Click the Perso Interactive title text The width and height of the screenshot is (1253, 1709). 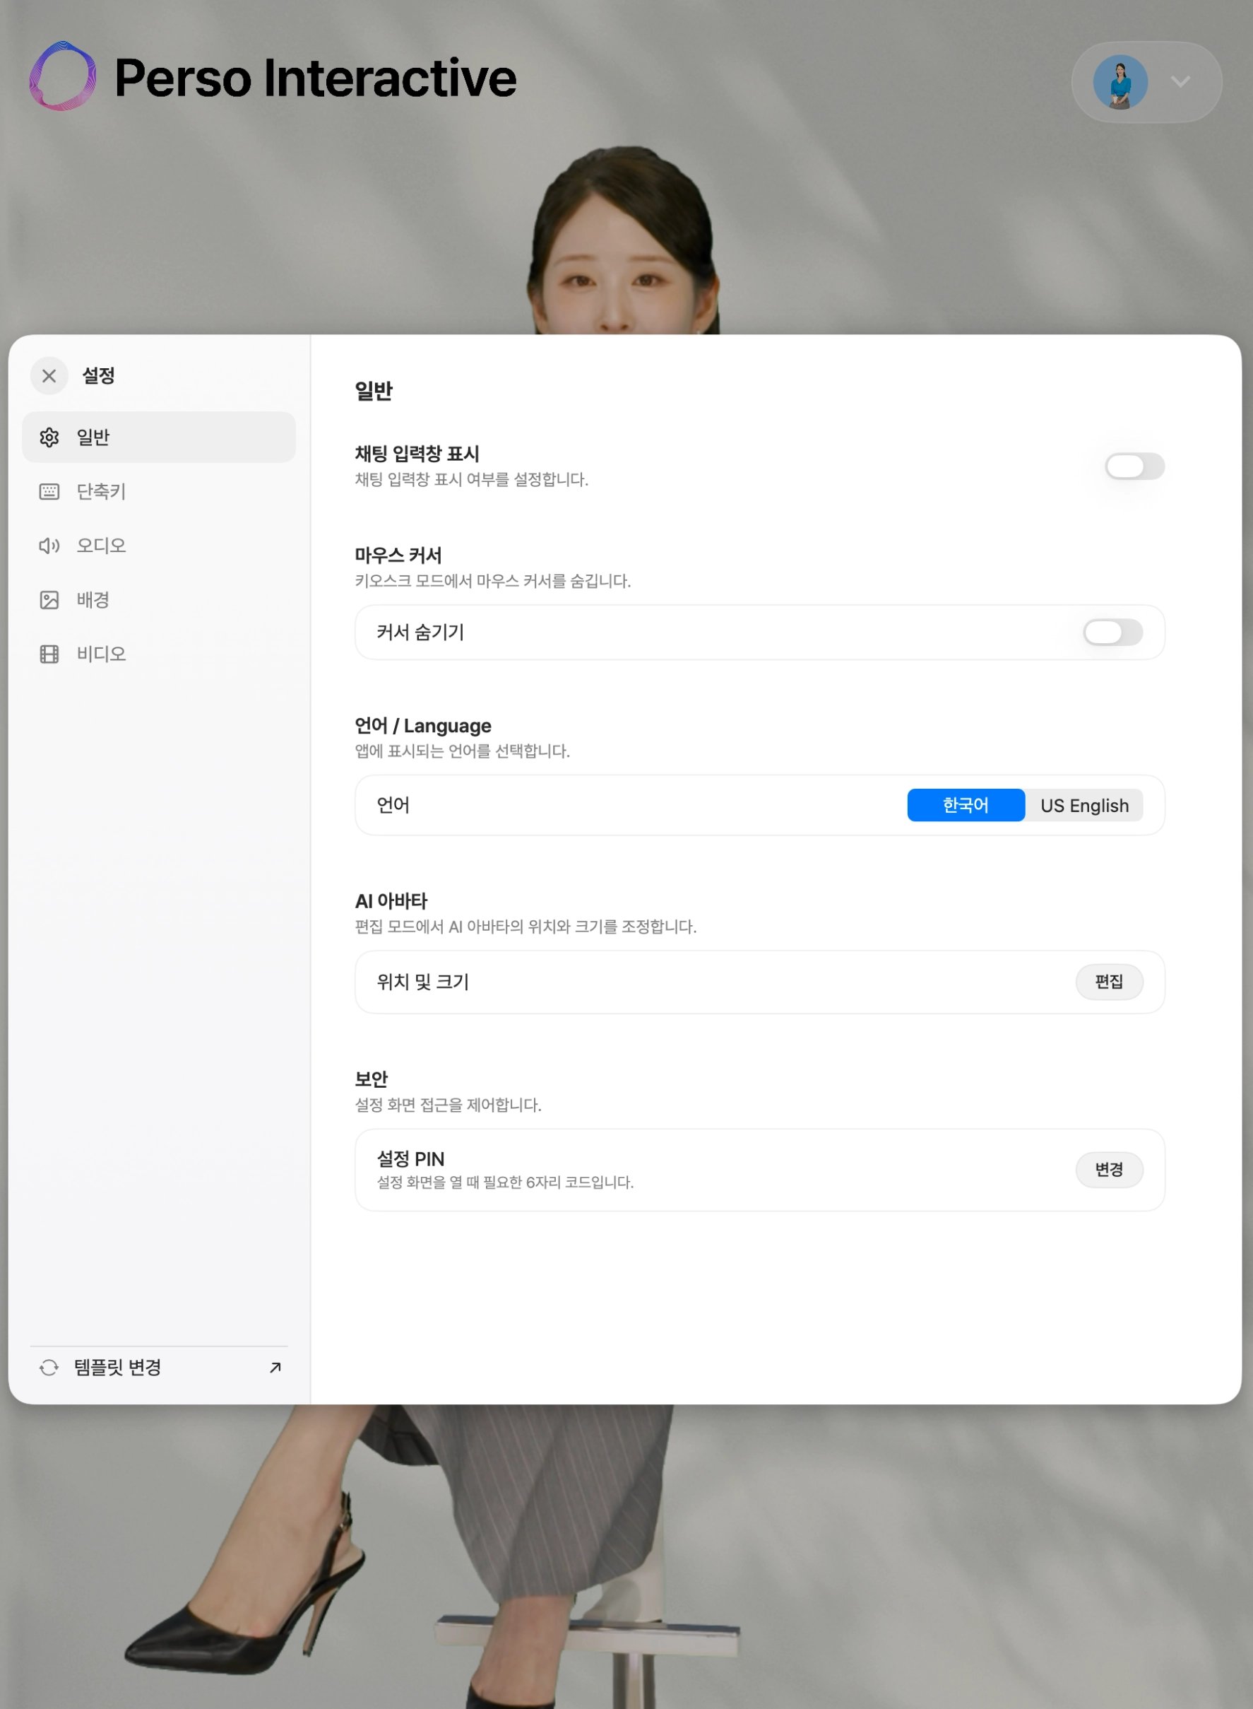(x=316, y=78)
